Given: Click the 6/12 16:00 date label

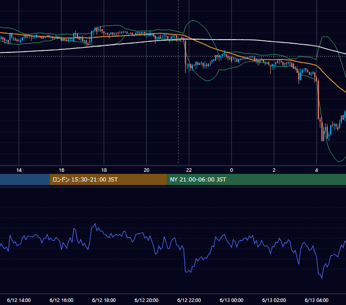Looking at the screenshot, I should coord(62,300).
